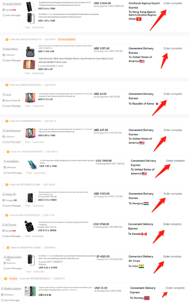This screenshot has height=302, width=189.
Task: Select the checkbox of the 2021-08-16 order
Action: pyautogui.click(x=3, y=121)
